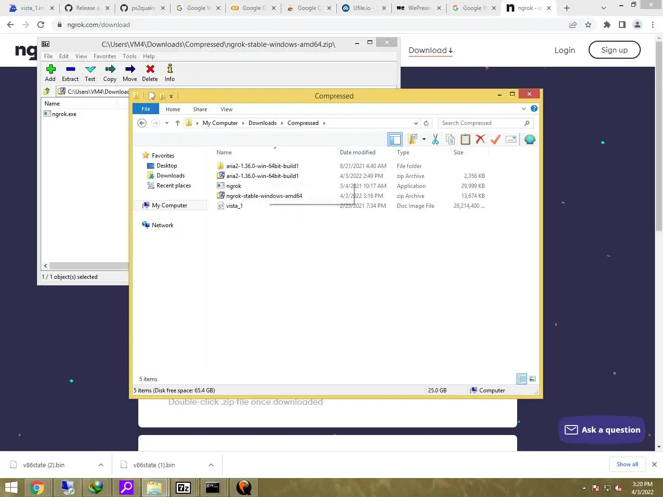Open the Share ribbon tab
The image size is (663, 497).
click(200, 109)
